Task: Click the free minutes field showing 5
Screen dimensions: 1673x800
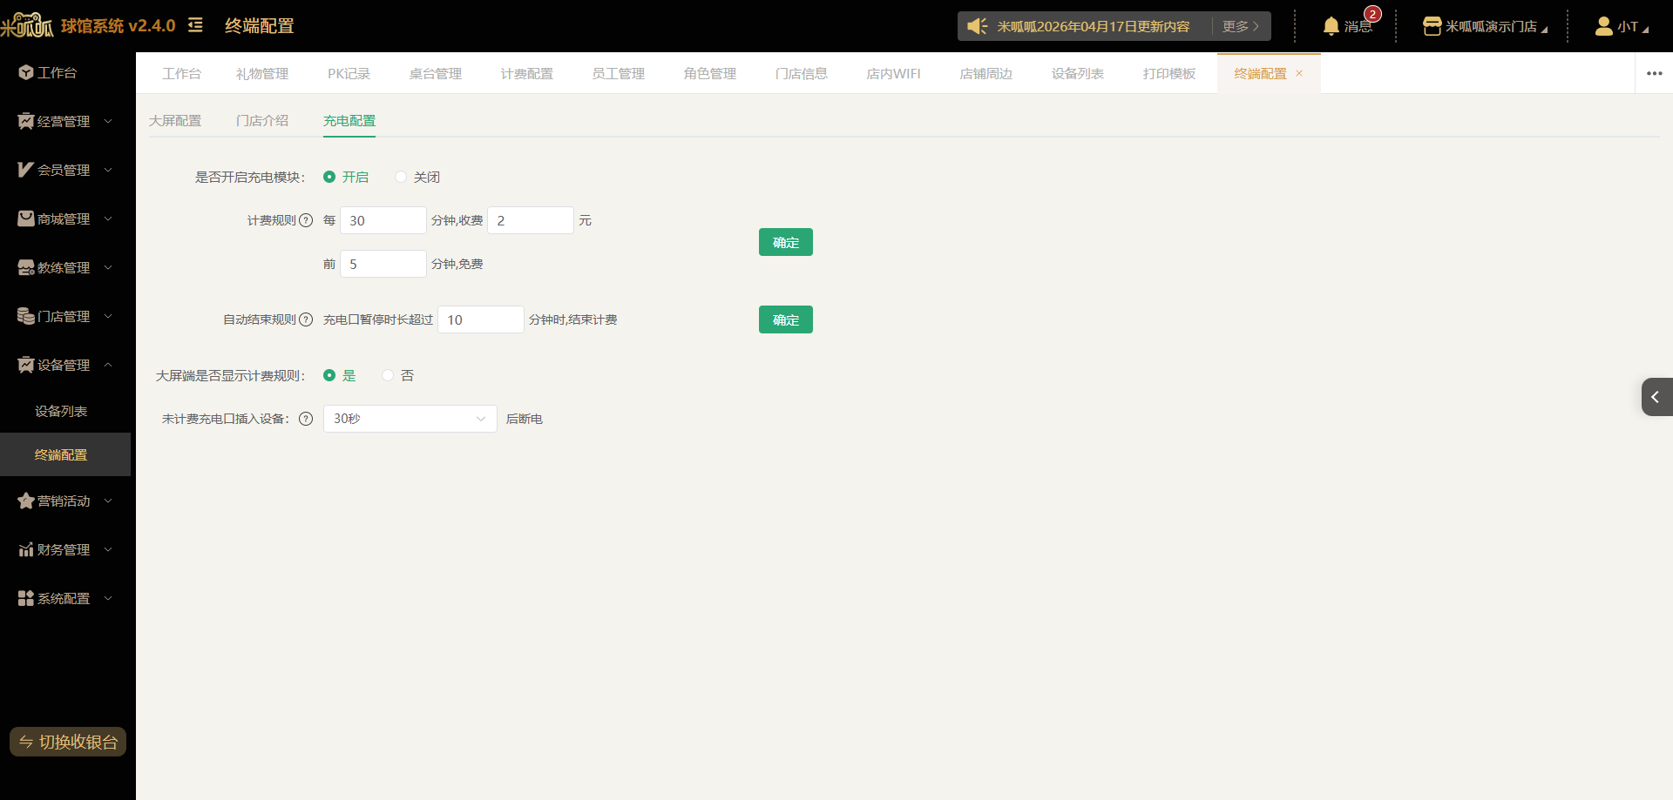Action: pos(383,264)
